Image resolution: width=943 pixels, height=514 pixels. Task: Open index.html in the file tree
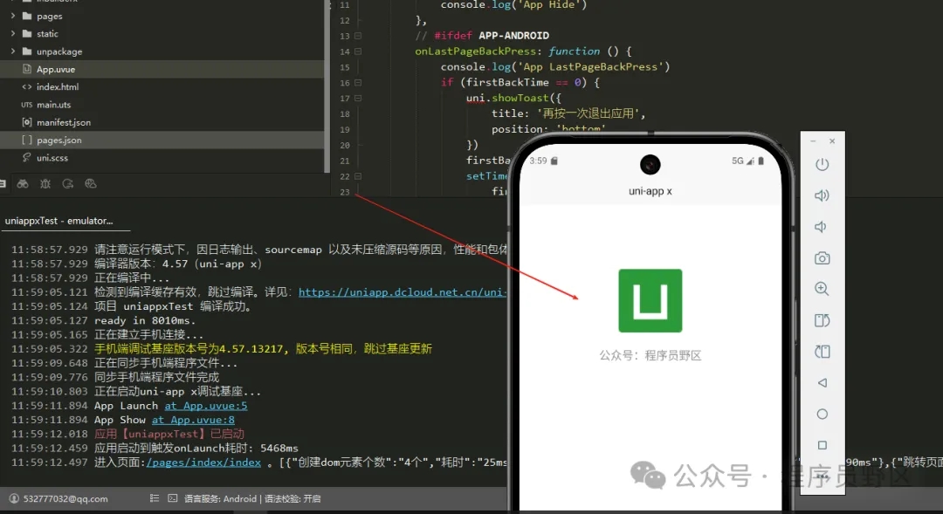tap(162, 86)
